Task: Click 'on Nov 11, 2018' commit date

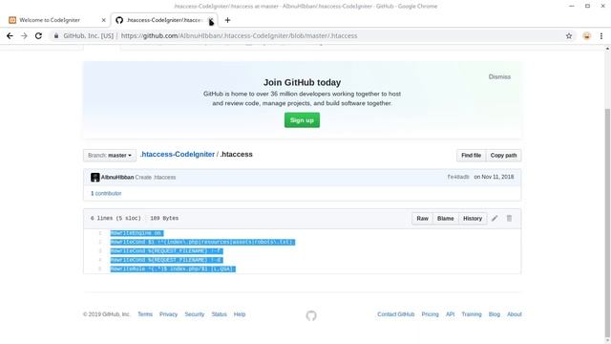Action: pyautogui.click(x=494, y=177)
